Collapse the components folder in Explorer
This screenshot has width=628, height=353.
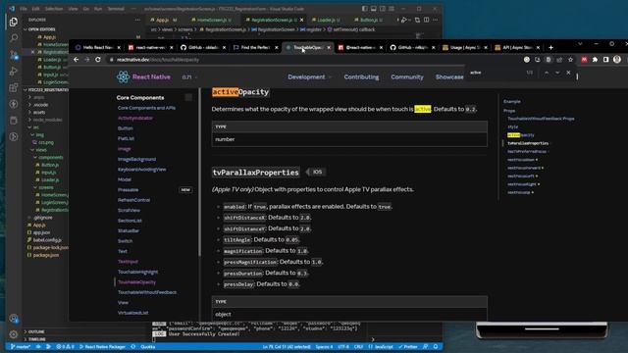click(x=50, y=157)
